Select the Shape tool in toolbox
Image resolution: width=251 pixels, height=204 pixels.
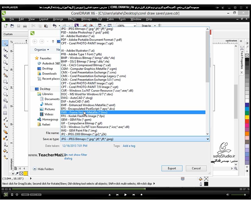pos(5,50)
